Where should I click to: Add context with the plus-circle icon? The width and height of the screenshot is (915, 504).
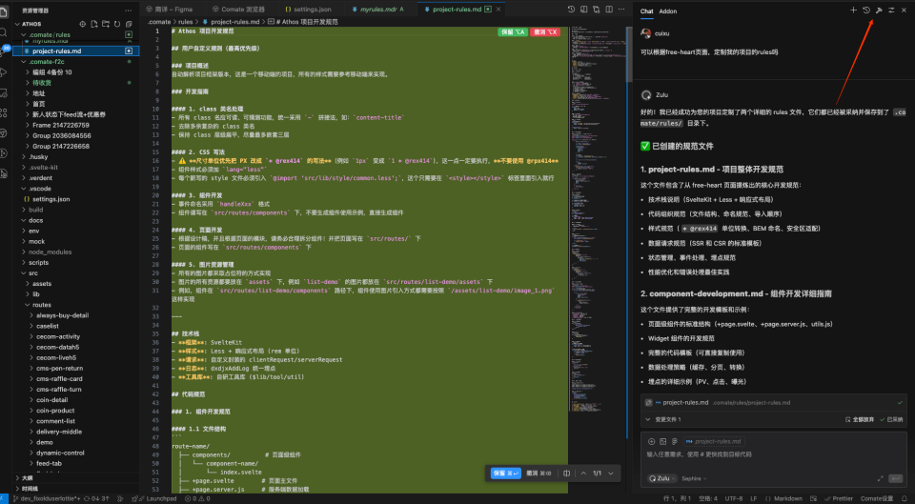click(x=652, y=441)
